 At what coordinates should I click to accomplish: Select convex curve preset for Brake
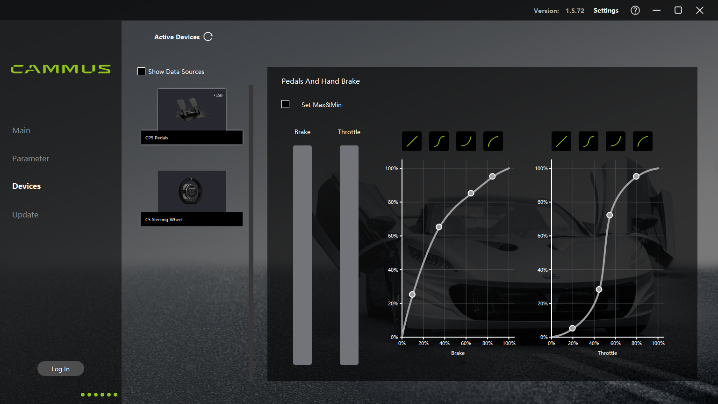pos(493,141)
